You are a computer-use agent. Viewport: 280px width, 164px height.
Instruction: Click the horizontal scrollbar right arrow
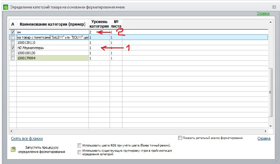[x=265, y=131]
